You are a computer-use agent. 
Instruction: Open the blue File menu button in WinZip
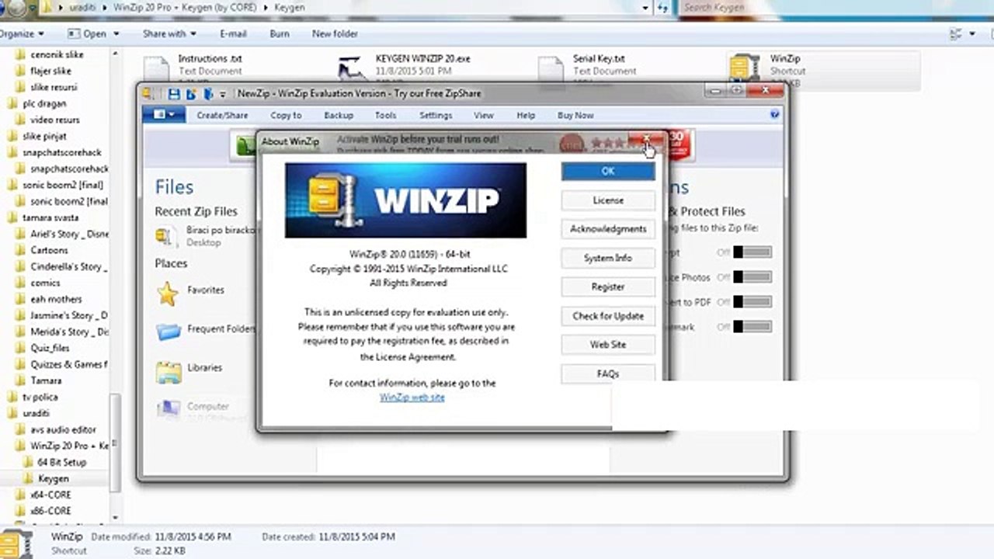[164, 115]
